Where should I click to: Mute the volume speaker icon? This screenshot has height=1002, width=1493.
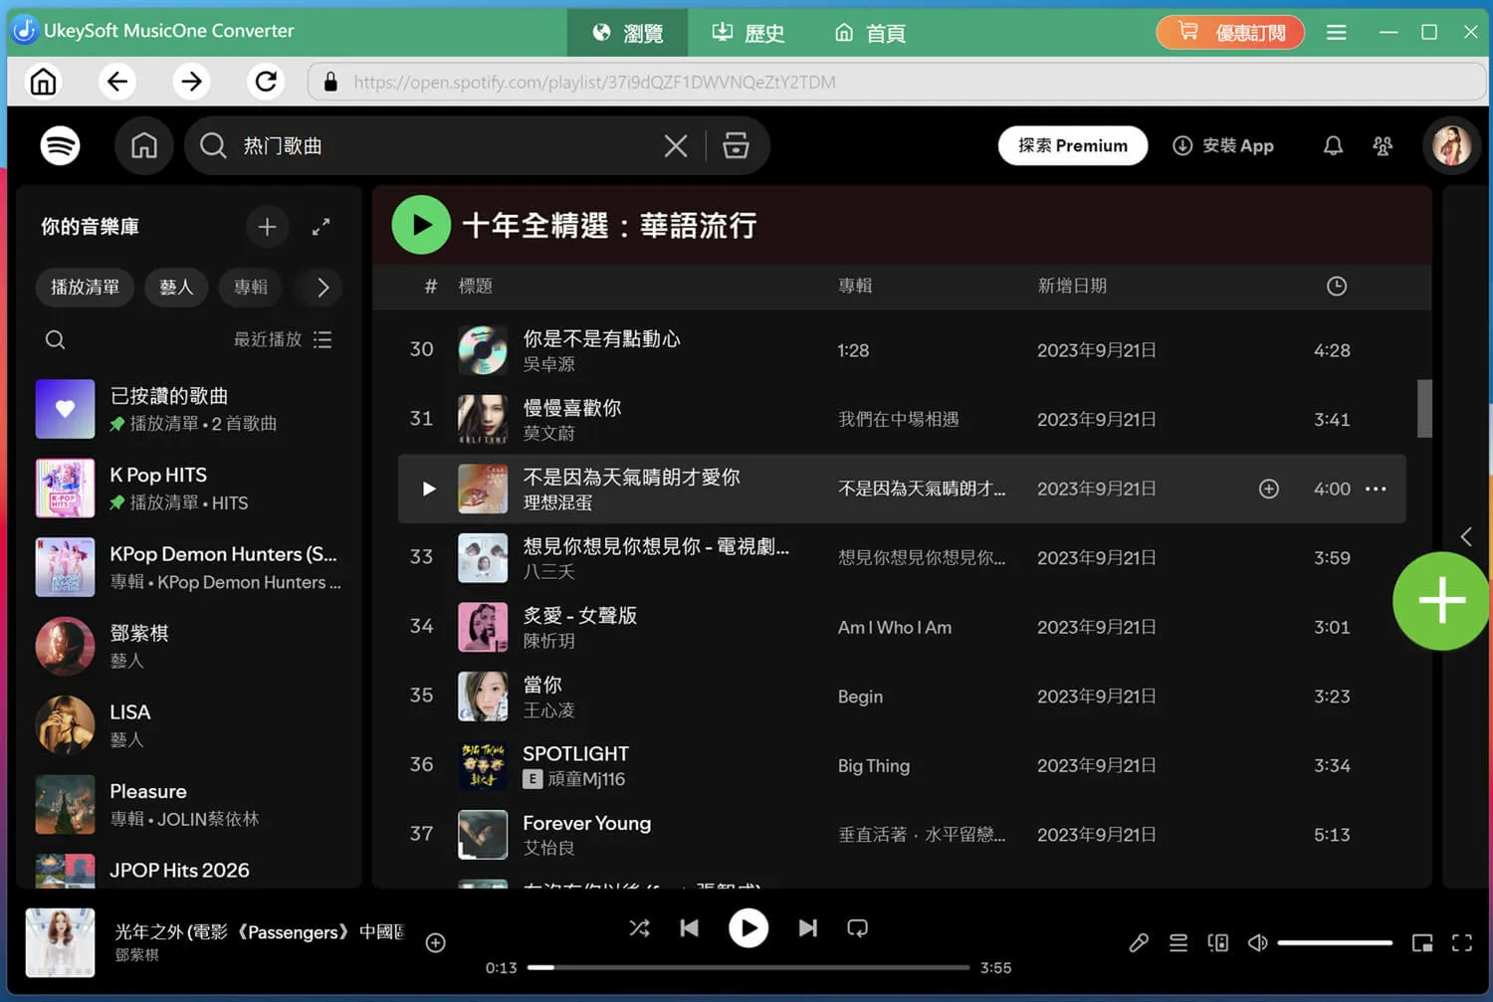click(1258, 942)
